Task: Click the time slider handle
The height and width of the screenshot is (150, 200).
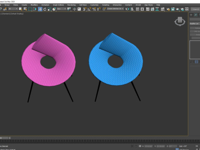Action: click(x=4, y=138)
